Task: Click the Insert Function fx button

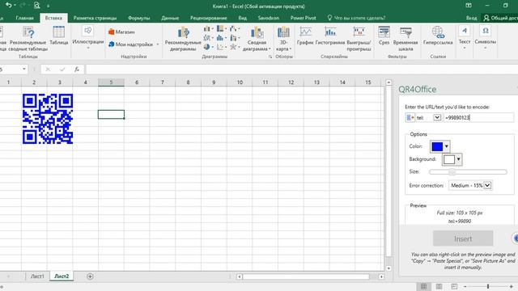Action: coord(77,70)
